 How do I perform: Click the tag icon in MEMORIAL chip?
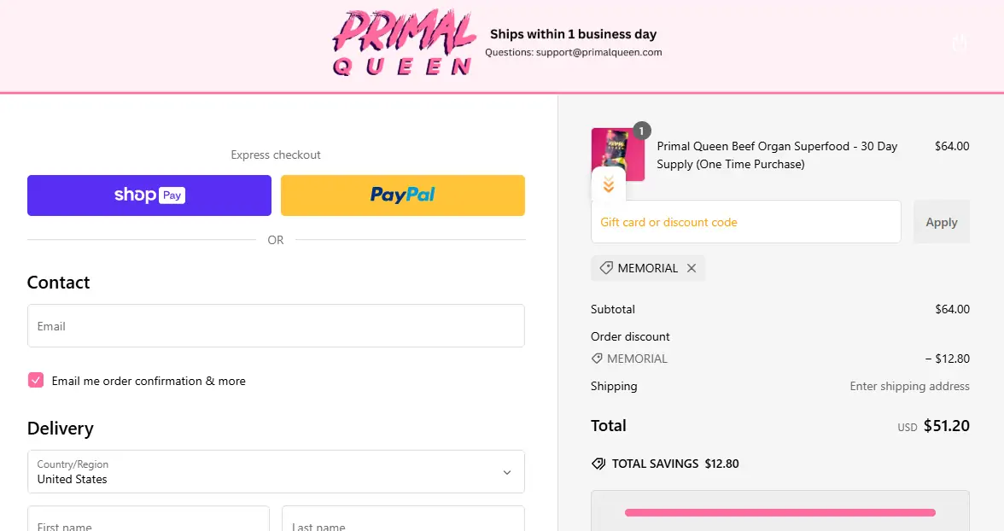605,268
